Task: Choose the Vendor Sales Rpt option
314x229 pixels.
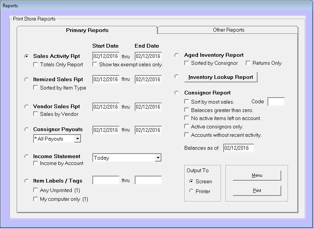Action: coord(26,106)
